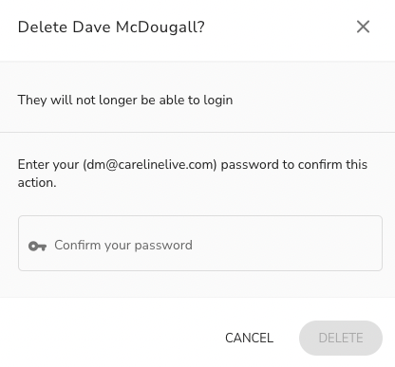
Task: Click the dm@carelinelive.com email text
Action: pyautogui.click(x=150, y=164)
